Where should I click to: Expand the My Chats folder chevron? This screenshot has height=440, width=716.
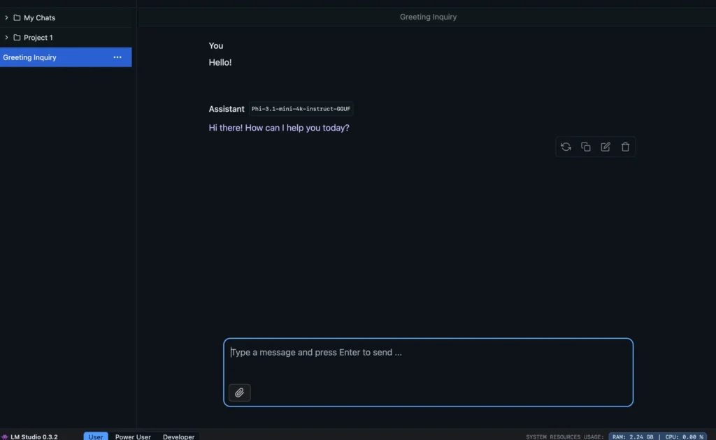[6, 17]
